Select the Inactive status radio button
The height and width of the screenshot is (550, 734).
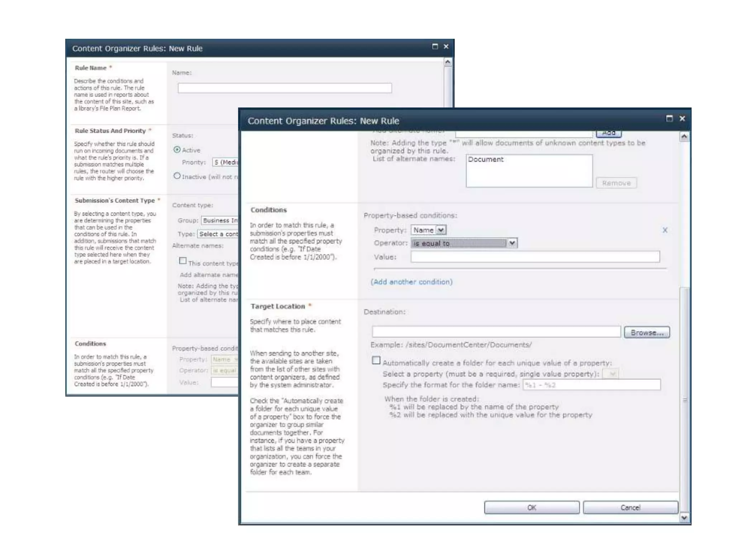tap(177, 176)
